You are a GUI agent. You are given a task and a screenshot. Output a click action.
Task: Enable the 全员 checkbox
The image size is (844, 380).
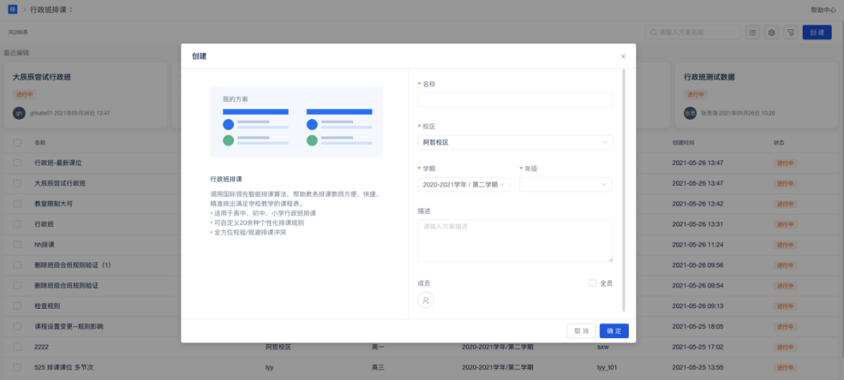click(593, 283)
